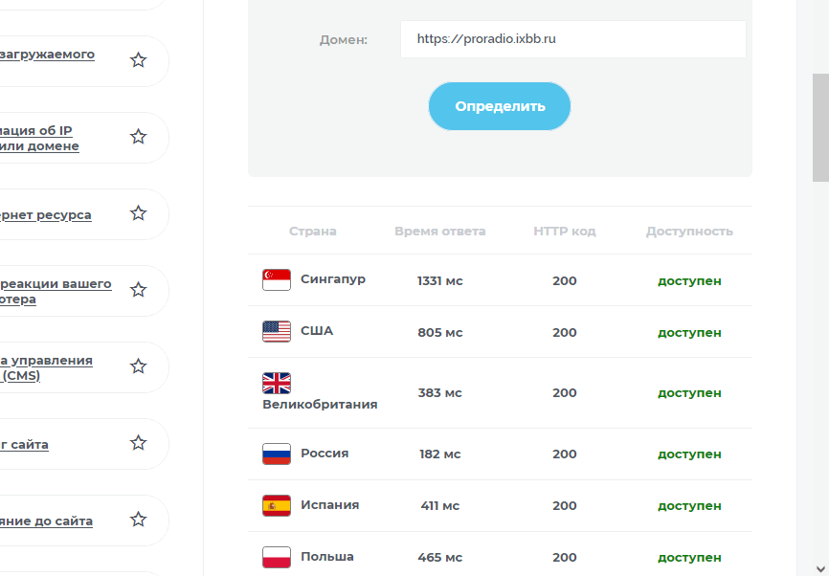Open the 'ернет ресурса' sidebar link
The width and height of the screenshot is (829, 576).
(x=45, y=215)
